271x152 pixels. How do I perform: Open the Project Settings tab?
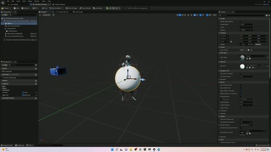(x=59, y=5)
